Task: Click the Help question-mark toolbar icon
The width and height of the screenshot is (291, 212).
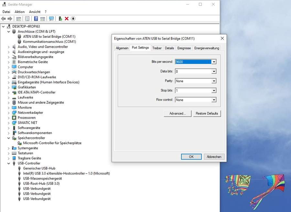Action: tap(36, 19)
